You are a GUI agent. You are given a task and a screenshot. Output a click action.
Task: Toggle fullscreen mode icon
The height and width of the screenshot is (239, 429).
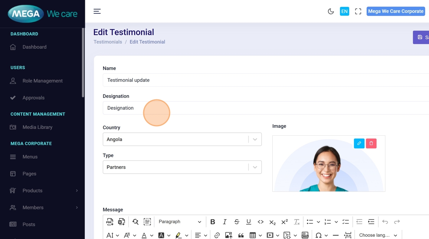point(358,11)
